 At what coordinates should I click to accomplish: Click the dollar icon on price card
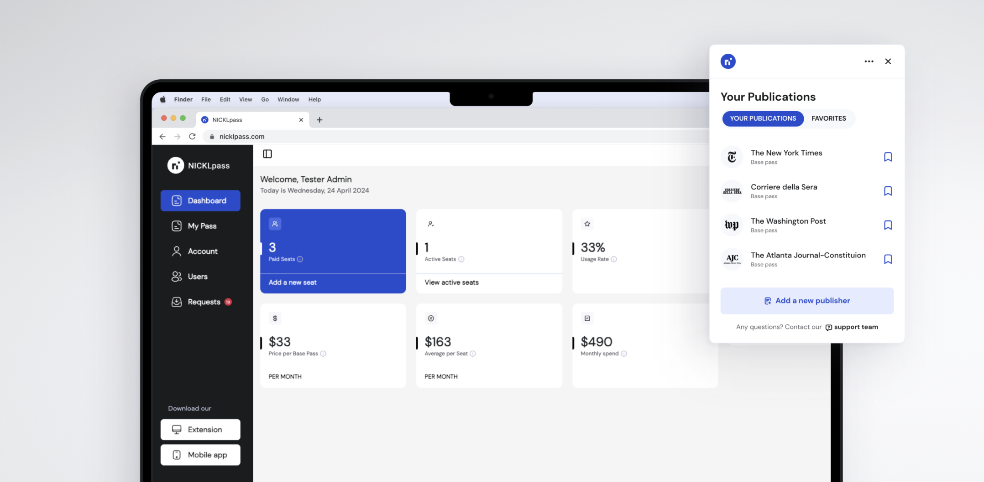coord(275,318)
